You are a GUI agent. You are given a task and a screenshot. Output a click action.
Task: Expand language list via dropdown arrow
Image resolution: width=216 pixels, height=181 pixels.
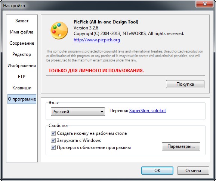pos(102,112)
